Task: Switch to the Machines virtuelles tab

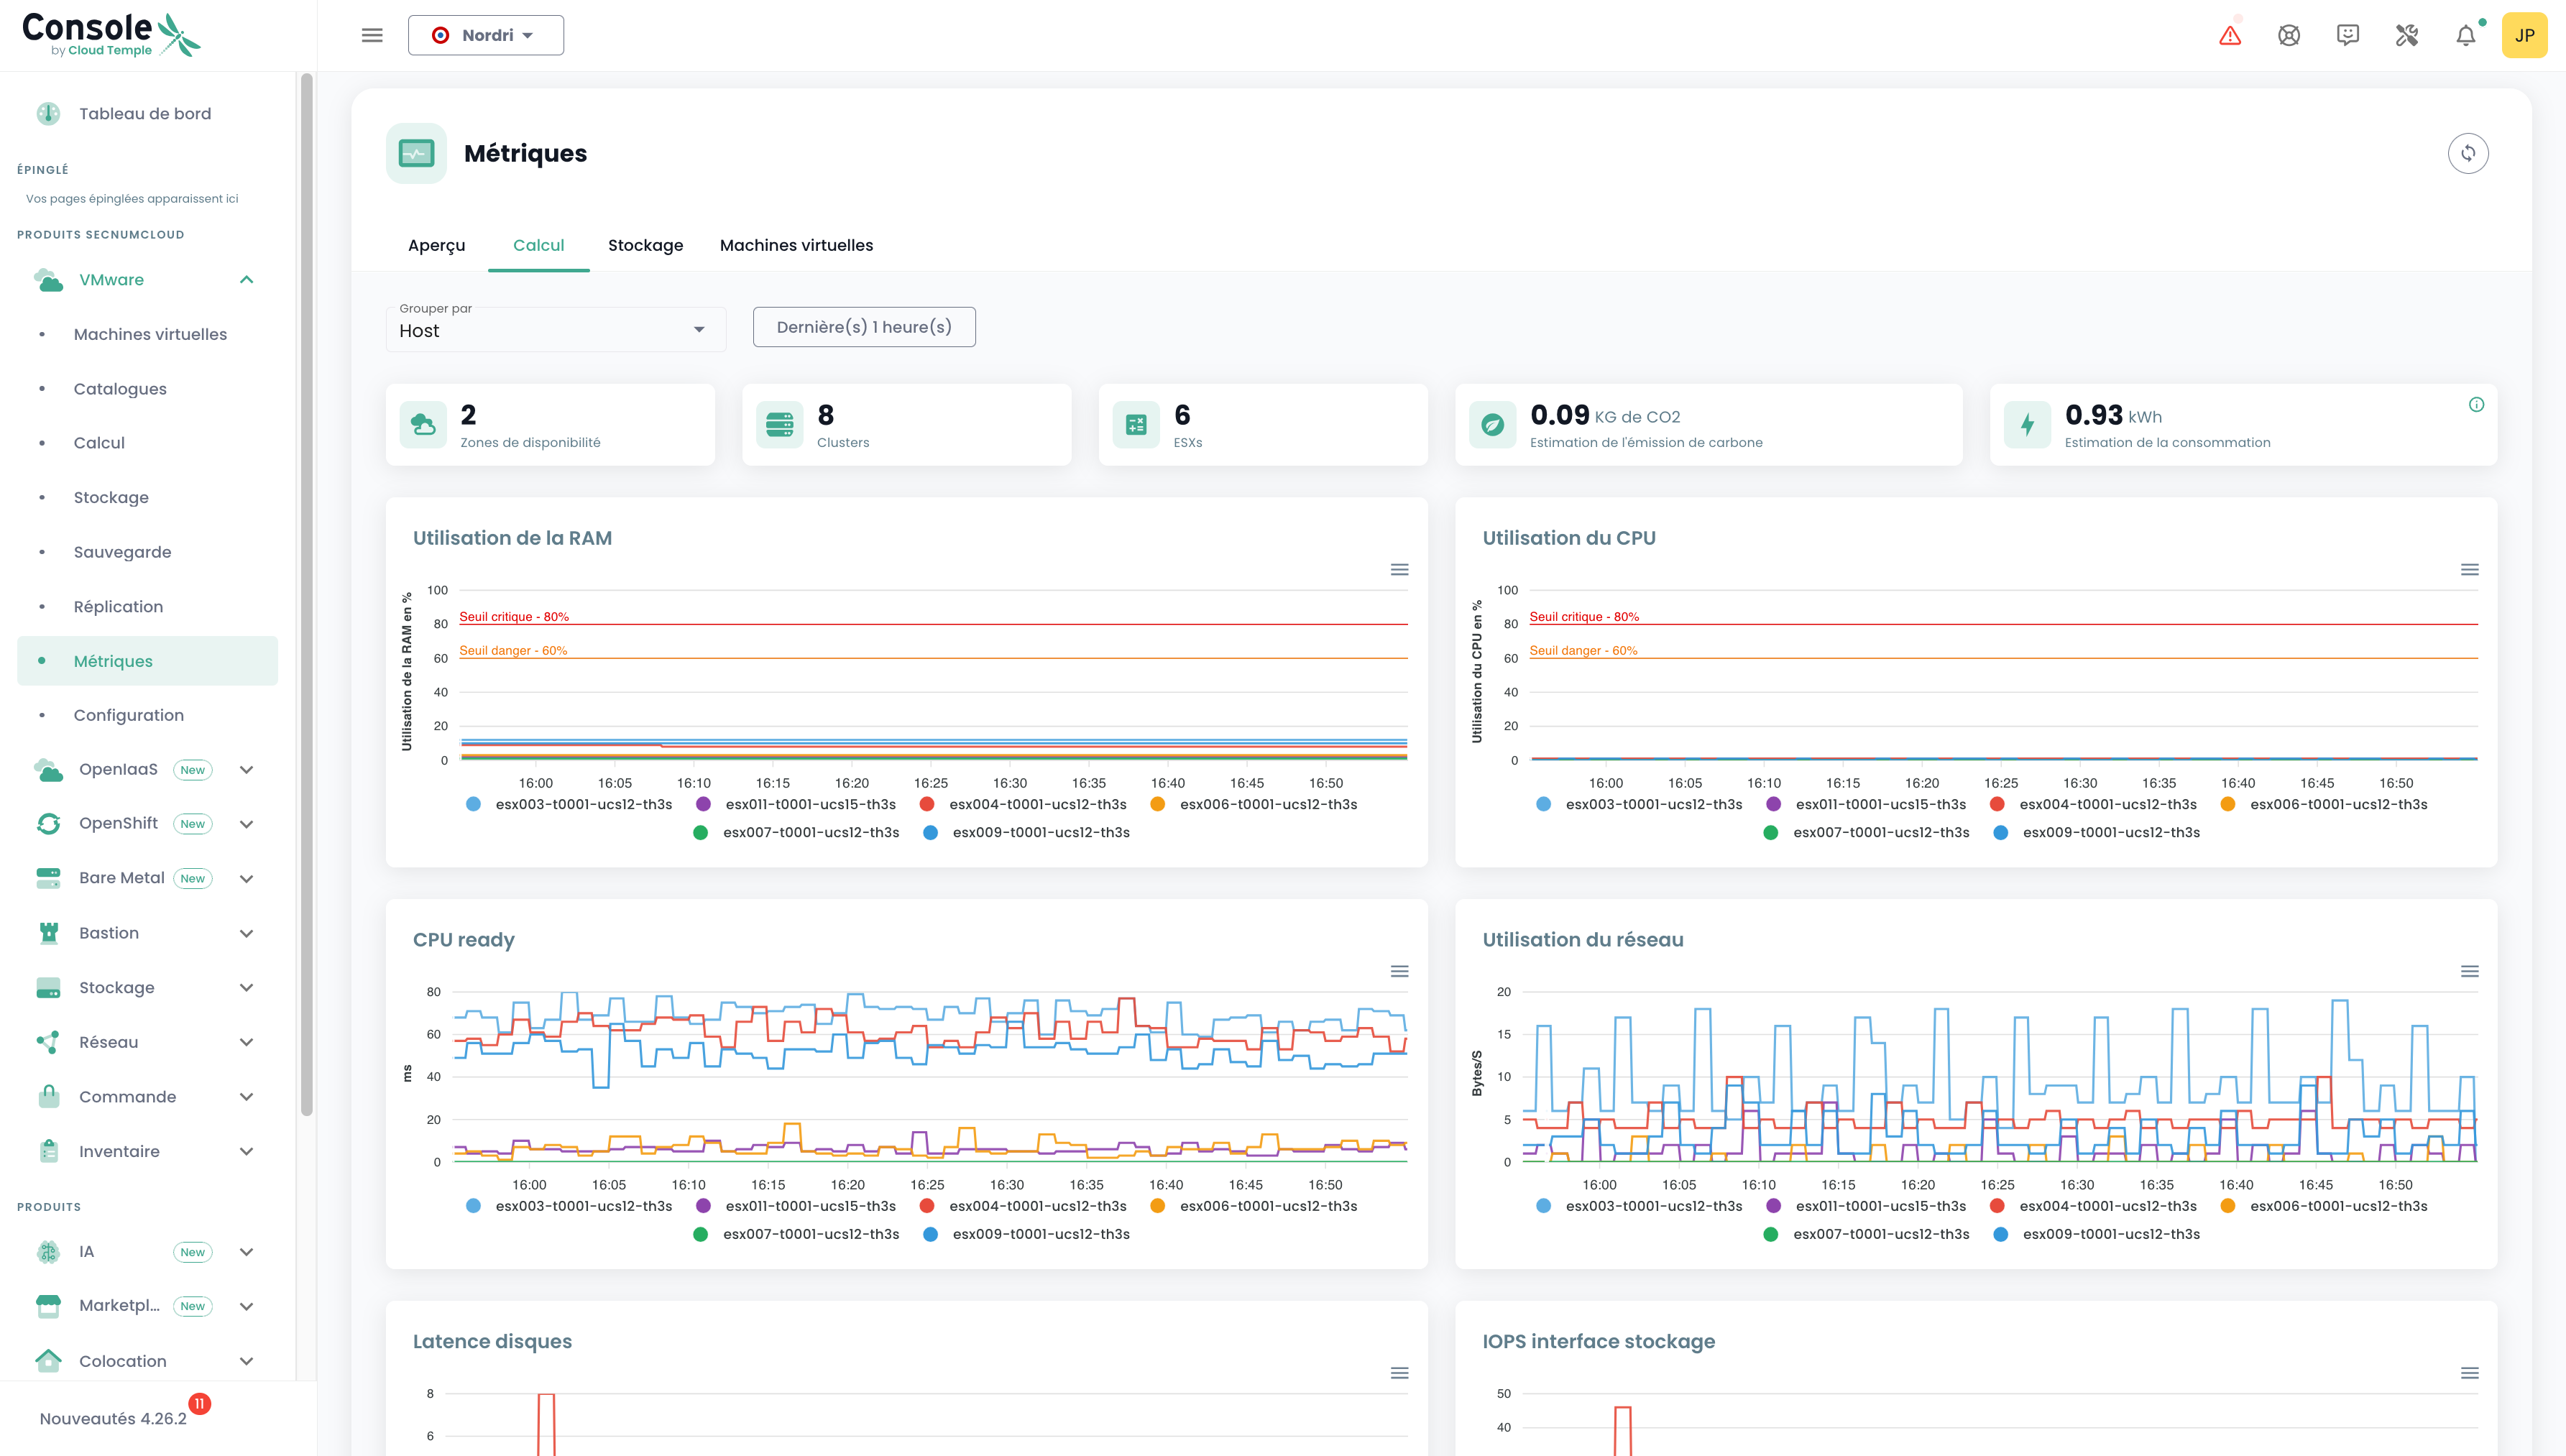Action: 796,245
